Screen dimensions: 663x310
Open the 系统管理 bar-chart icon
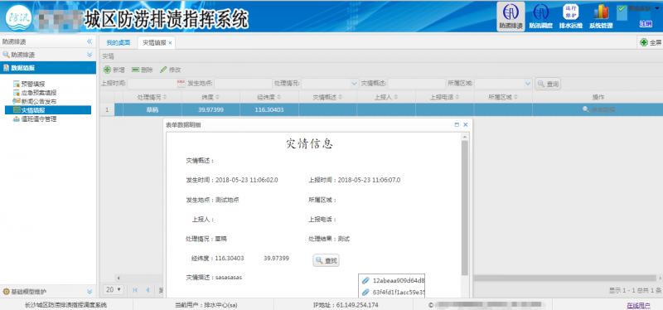(x=601, y=12)
